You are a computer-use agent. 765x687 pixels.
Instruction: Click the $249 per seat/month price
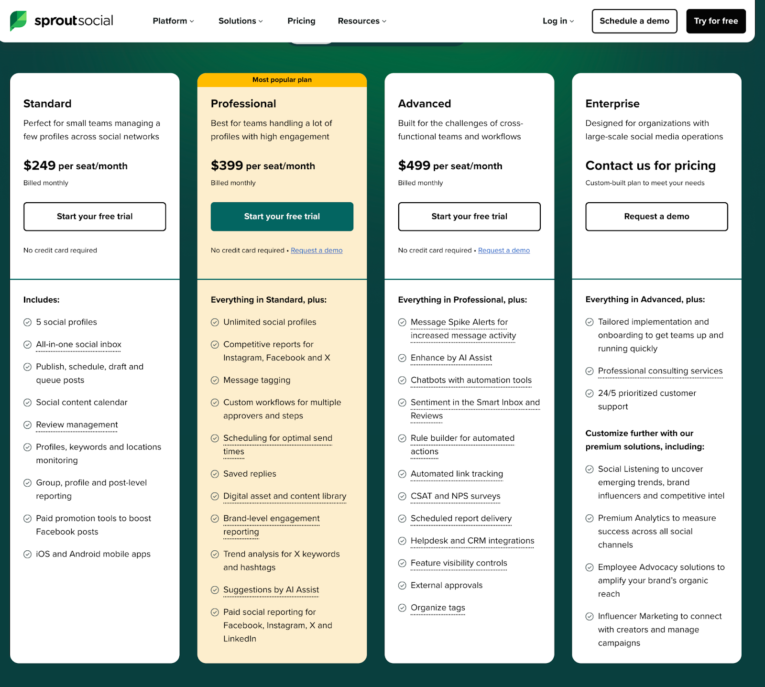pyautogui.click(x=76, y=165)
